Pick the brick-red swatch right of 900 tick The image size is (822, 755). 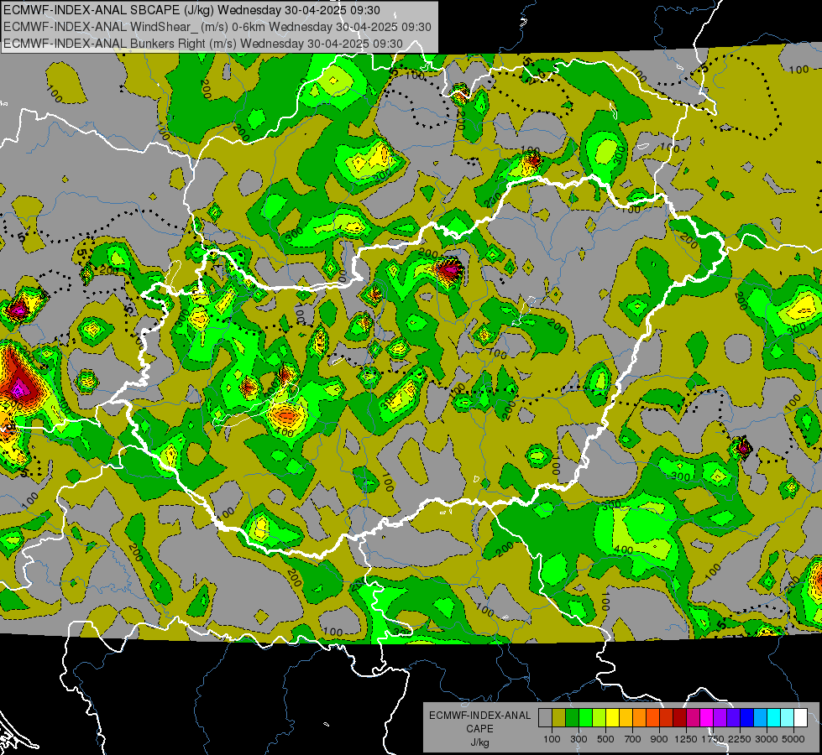click(667, 717)
